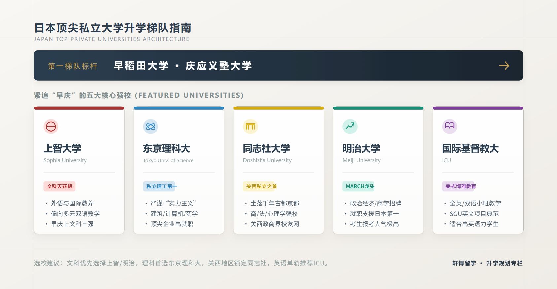Click the MARCH龙头 tag
557x289 pixels.
tap(359, 186)
